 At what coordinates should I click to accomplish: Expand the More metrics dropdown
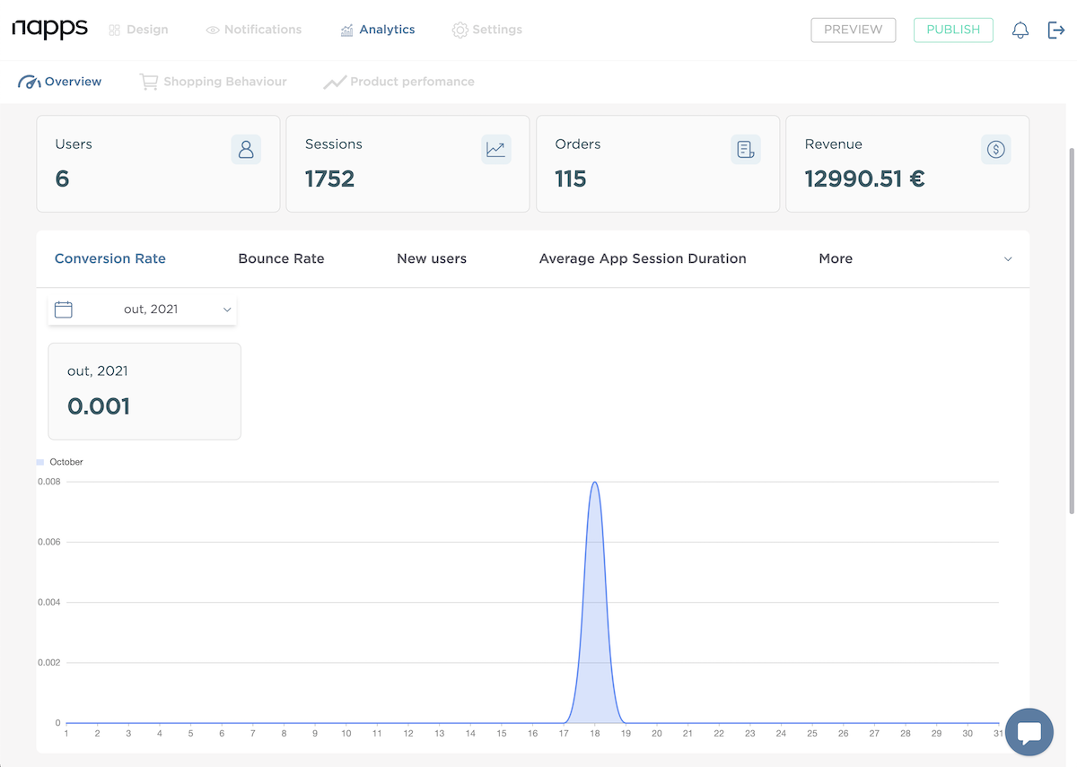coord(835,258)
